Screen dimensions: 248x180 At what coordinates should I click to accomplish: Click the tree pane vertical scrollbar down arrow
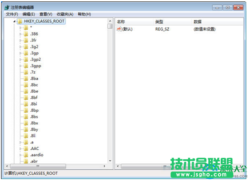click(x=110, y=161)
